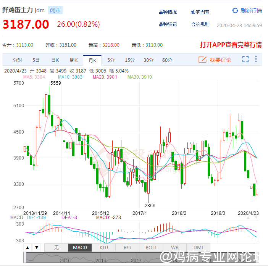
Task: Click the 我要评论 comment button
Action: pyautogui.click(x=221, y=60)
